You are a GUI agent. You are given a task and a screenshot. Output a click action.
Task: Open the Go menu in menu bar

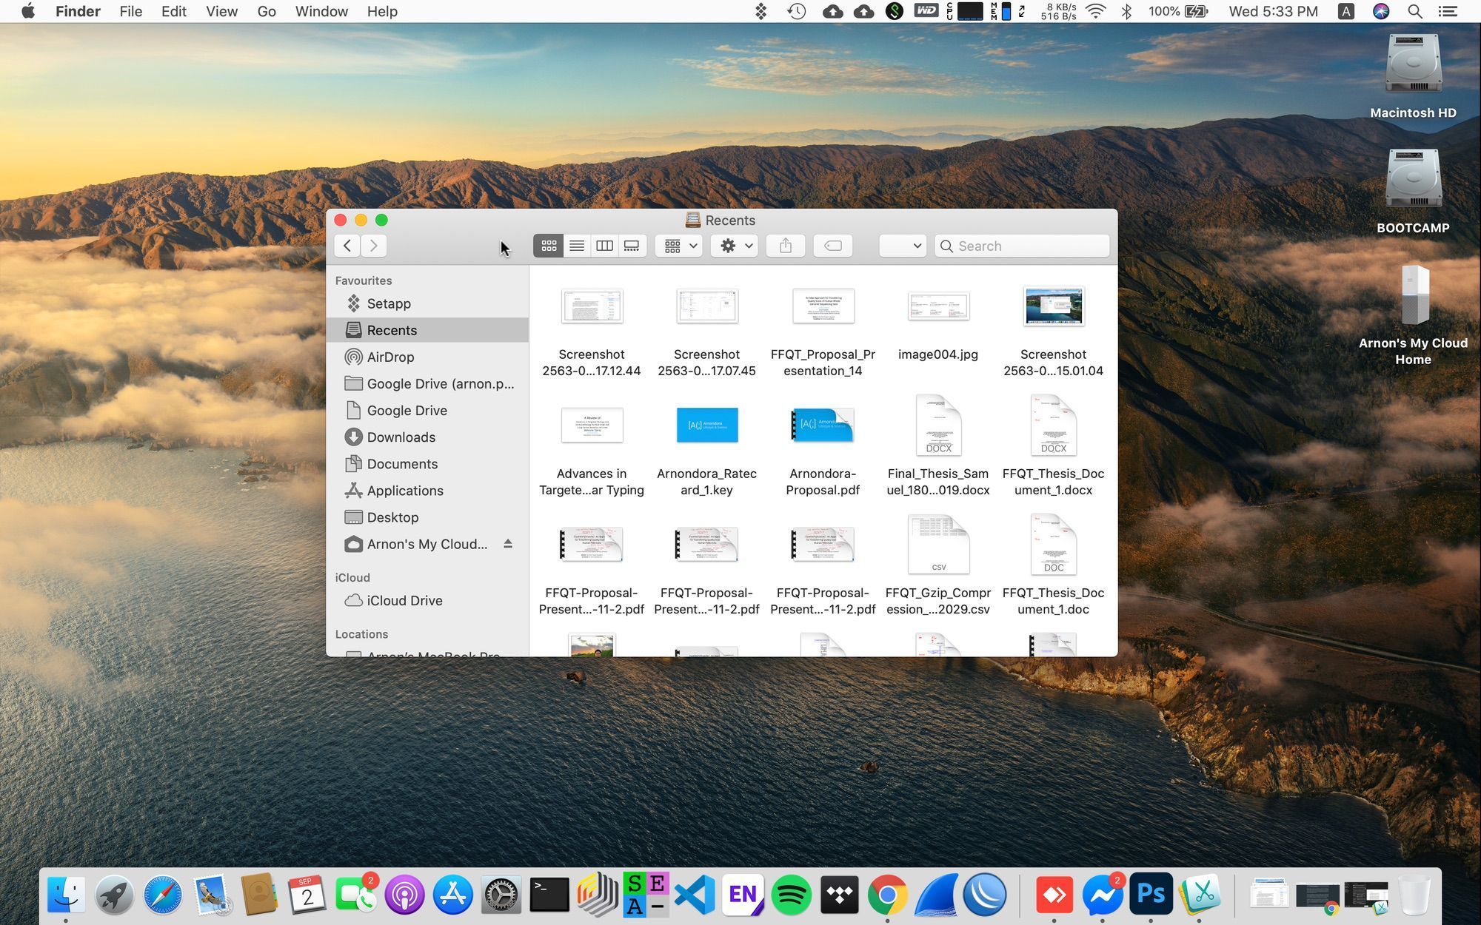coord(267,11)
